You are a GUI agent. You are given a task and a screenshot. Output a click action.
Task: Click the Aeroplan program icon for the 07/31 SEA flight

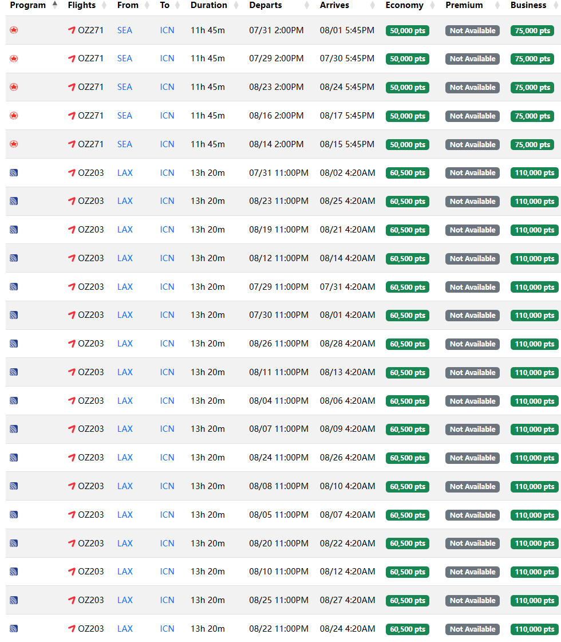(x=14, y=30)
